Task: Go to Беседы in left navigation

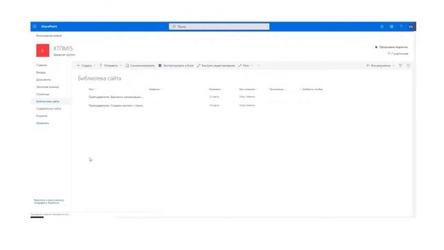Action: point(41,72)
